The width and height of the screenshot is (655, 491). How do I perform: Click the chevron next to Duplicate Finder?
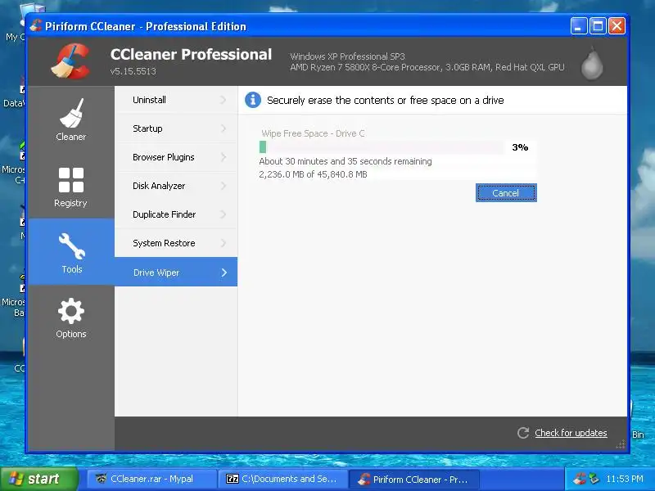(224, 214)
